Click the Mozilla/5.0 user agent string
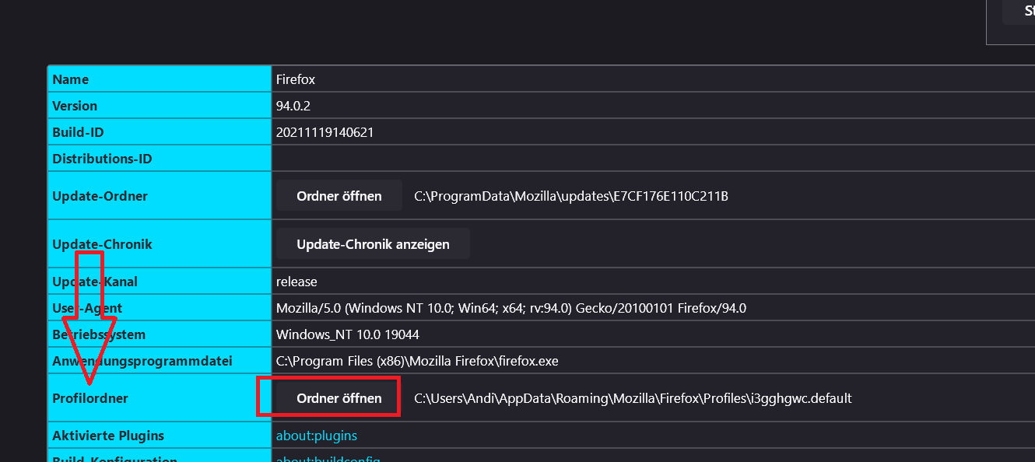This screenshot has height=462, width=1035. tap(510, 308)
